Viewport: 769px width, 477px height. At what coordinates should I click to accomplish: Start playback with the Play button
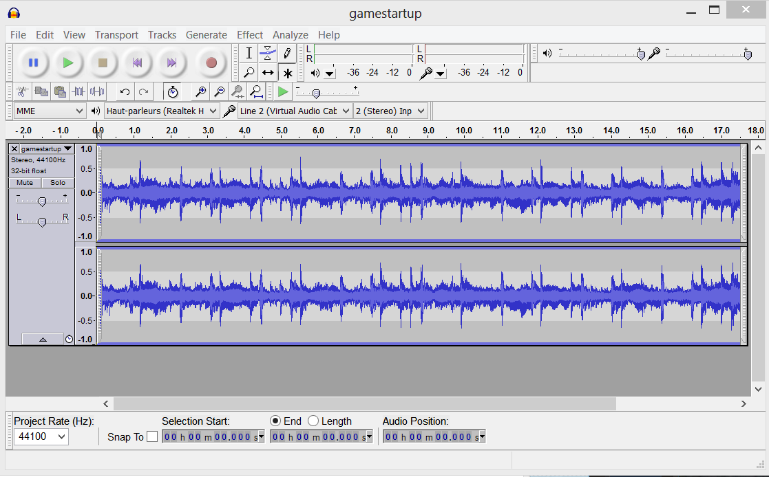click(68, 63)
